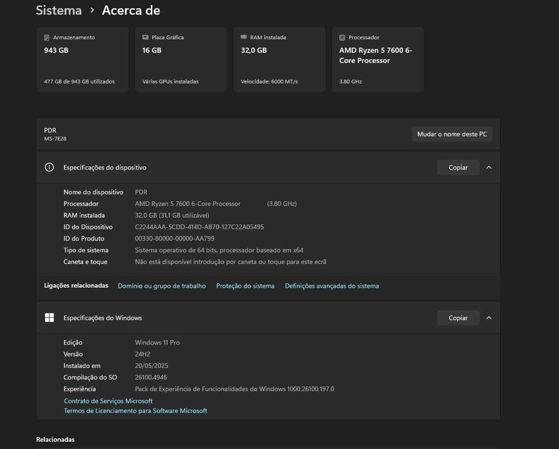Go back to Sistema breadcrumb
The image size is (559, 449).
point(59,10)
